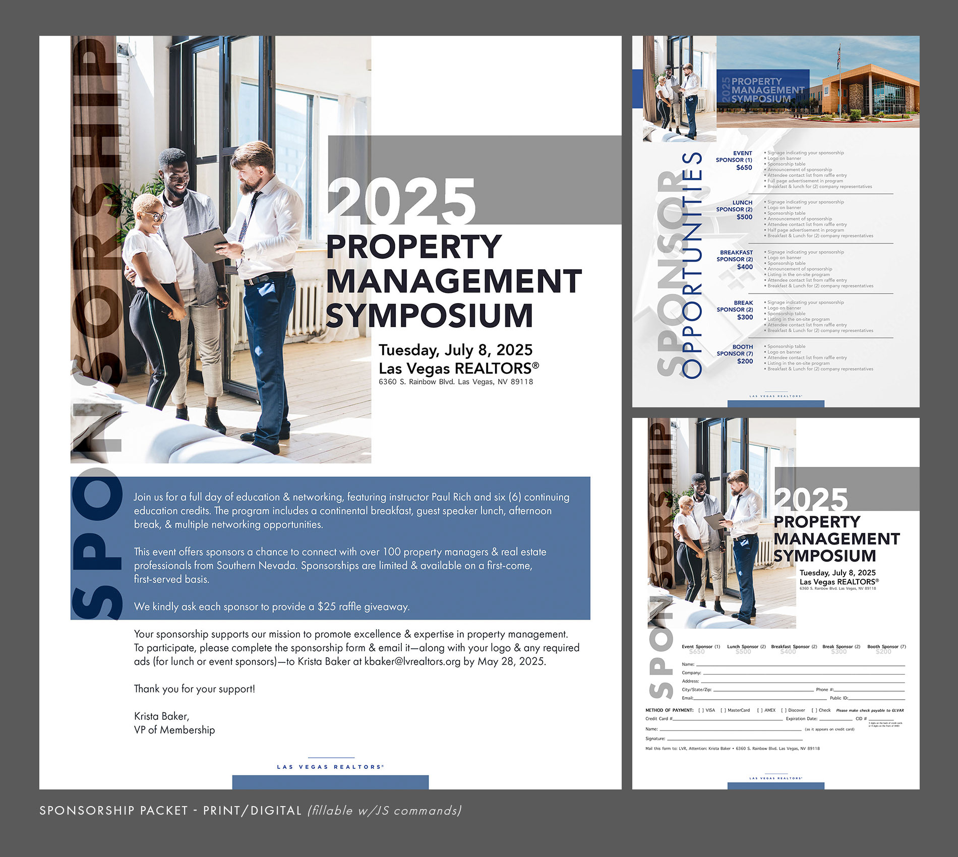Click the large cover photo of three people
Image resolution: width=958 pixels, height=857 pixels.
[x=221, y=250]
